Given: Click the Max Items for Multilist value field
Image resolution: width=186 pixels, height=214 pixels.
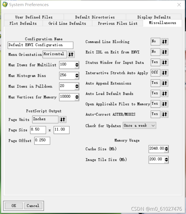Looking at the screenshot, I should tap(67, 65).
